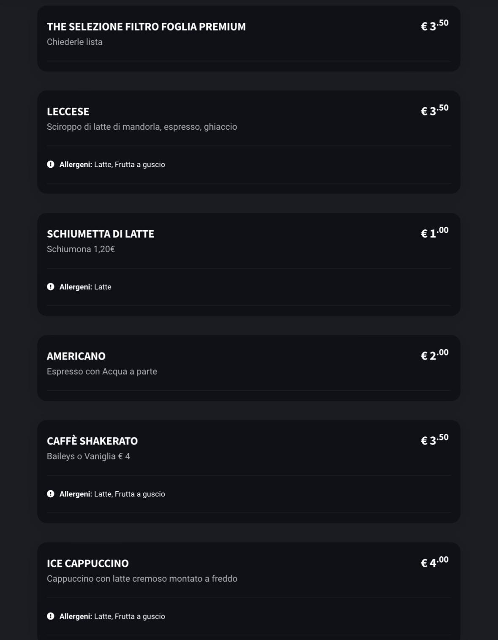The height and width of the screenshot is (640, 498).
Task: Click the allergen warning icon under Leccese
Action: [x=51, y=164]
